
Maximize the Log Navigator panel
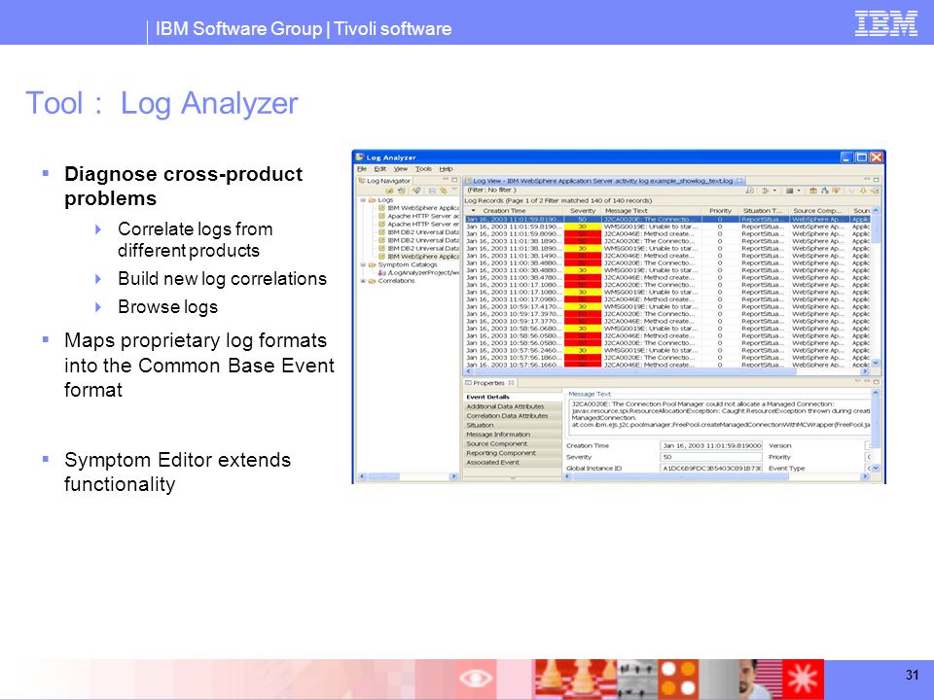point(454,180)
